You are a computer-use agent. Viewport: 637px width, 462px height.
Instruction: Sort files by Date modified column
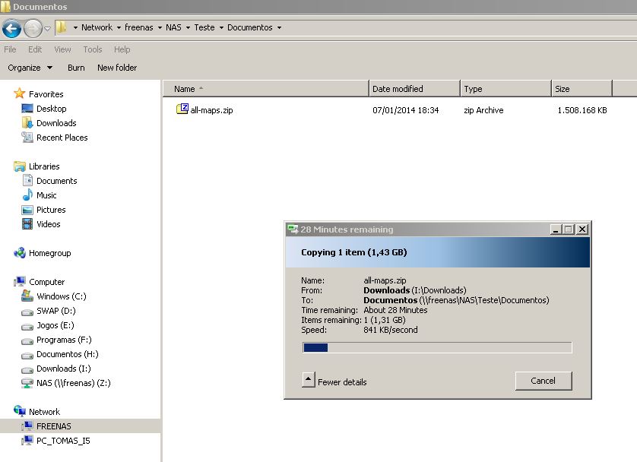(398, 89)
